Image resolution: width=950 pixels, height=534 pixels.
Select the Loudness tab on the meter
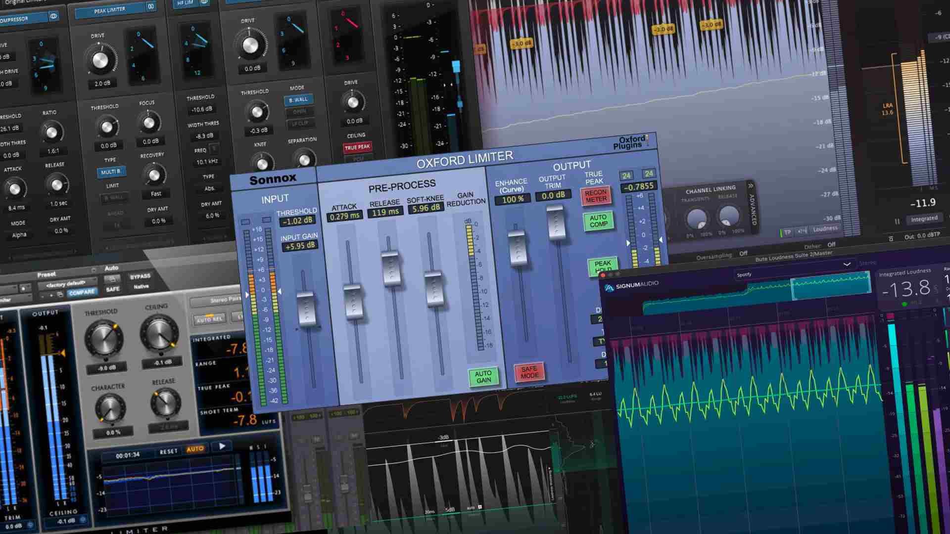coord(824,228)
